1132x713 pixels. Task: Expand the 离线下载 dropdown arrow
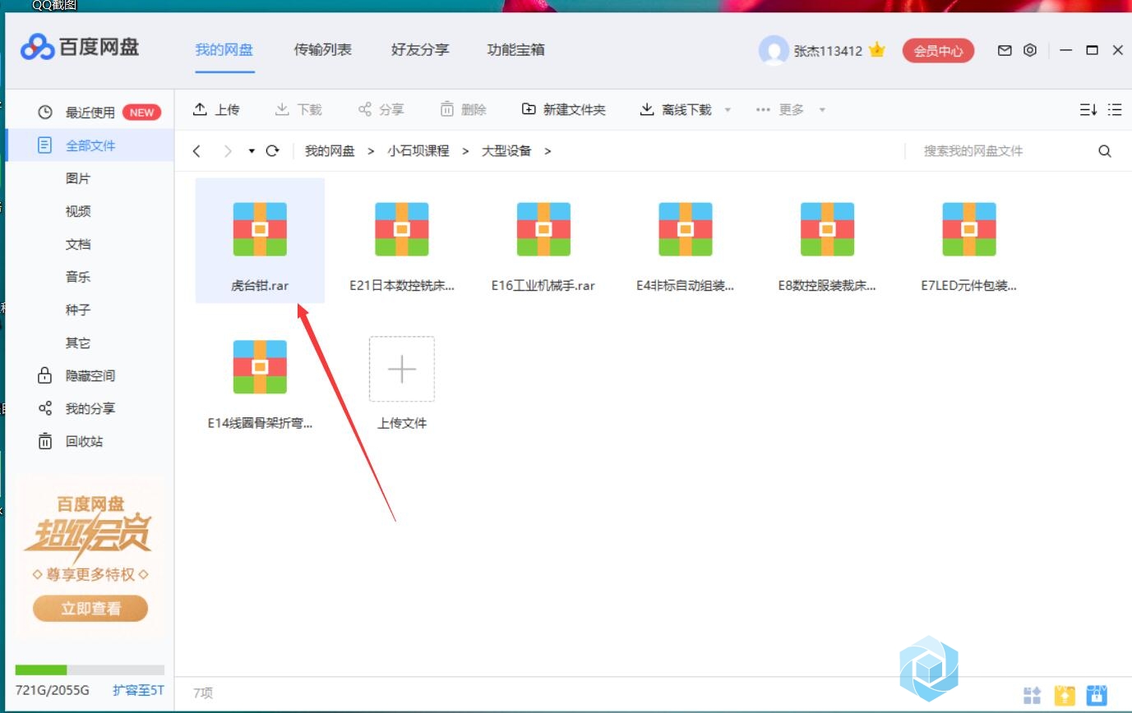(728, 110)
